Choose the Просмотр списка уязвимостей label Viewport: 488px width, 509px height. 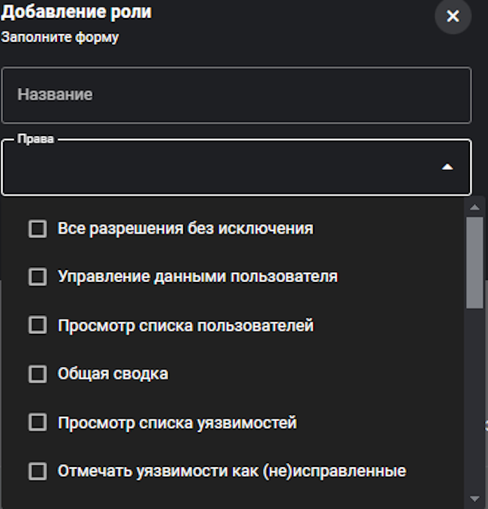(x=177, y=423)
